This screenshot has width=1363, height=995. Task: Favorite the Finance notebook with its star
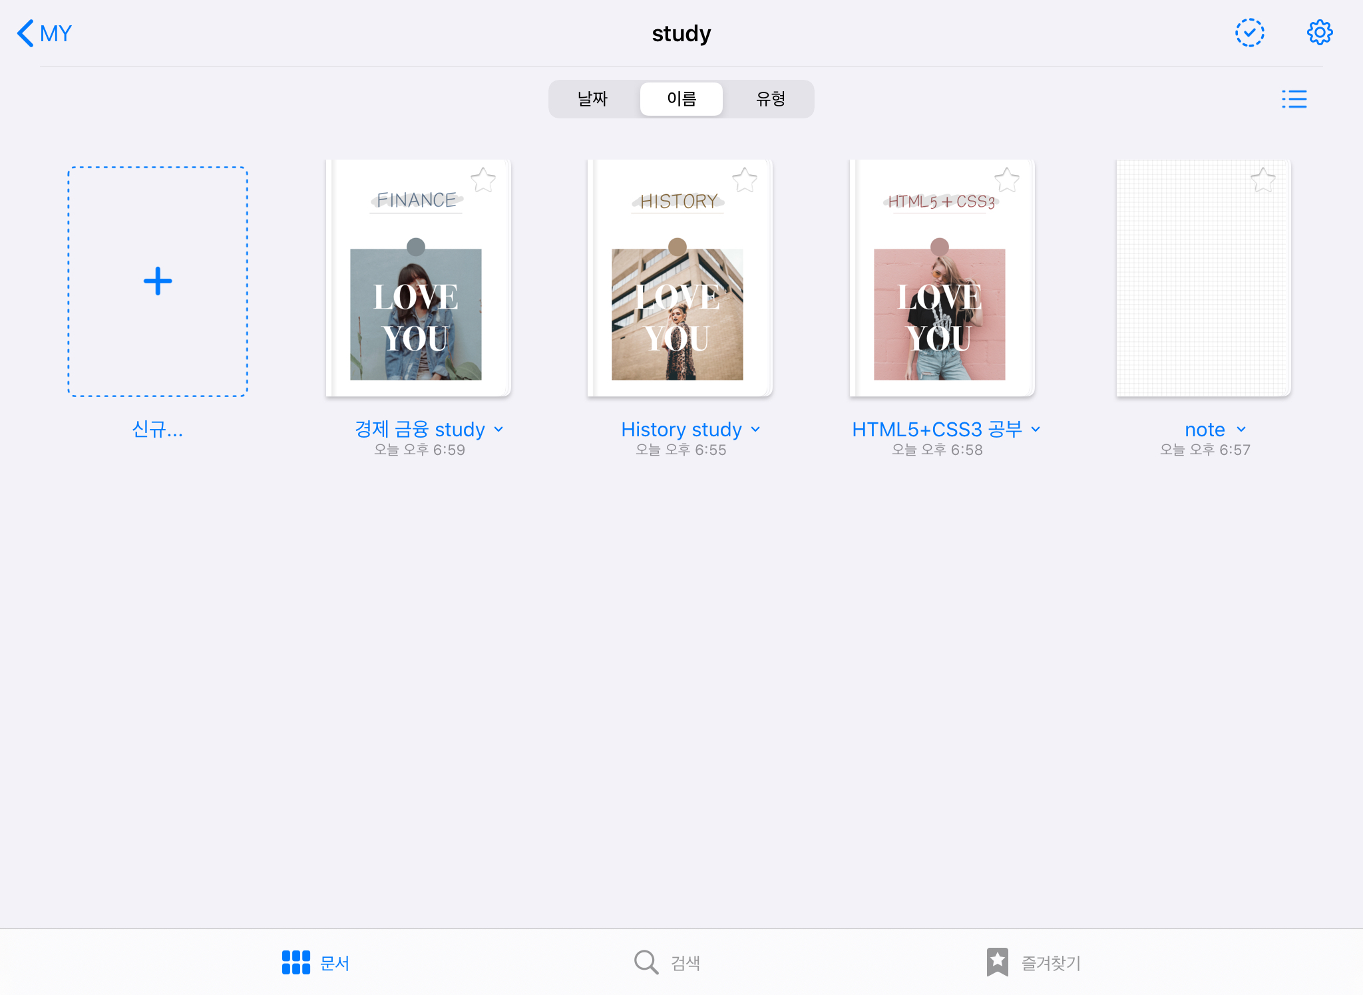(483, 180)
